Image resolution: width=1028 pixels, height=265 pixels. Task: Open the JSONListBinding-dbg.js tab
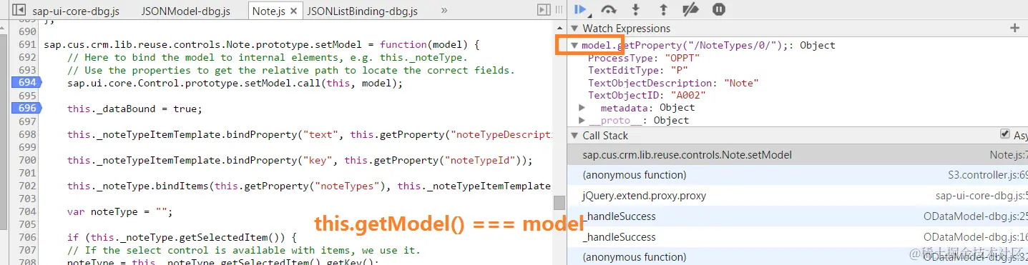pyautogui.click(x=362, y=11)
